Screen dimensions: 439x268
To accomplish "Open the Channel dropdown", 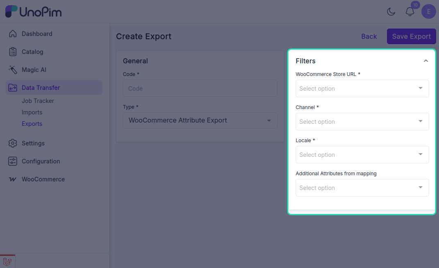I will [362, 121].
